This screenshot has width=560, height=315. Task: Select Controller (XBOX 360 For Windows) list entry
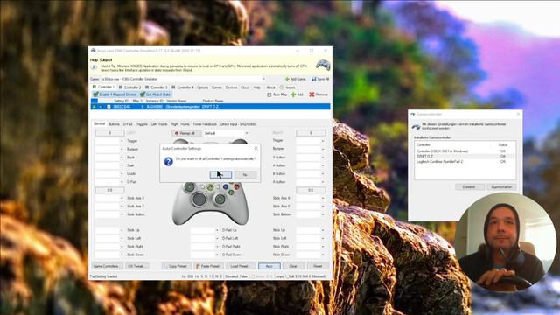[465, 151]
